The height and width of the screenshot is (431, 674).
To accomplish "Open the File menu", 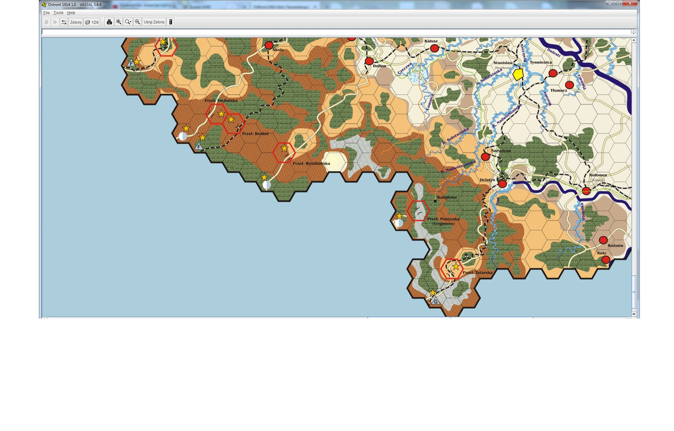I will pyautogui.click(x=46, y=12).
